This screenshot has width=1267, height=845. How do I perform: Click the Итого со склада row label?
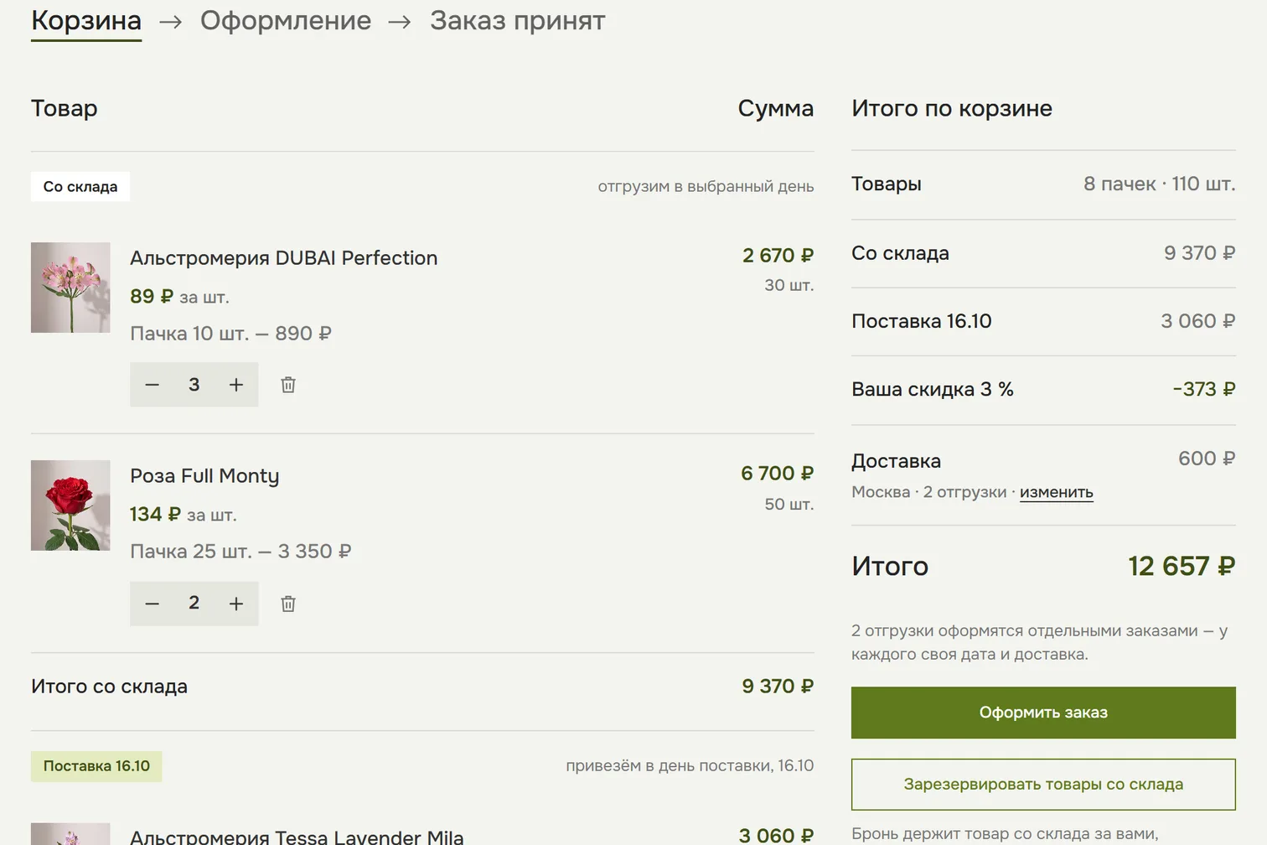click(109, 687)
